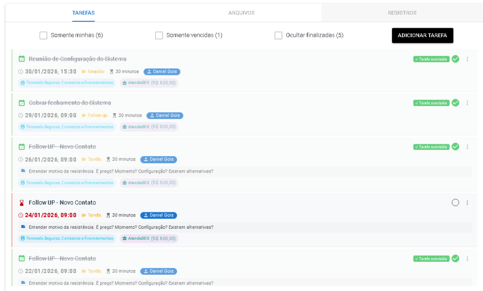Click clock icon beside 26/01/2026, 09:00 date
This screenshot has width=483, height=291.
(x=21, y=159)
